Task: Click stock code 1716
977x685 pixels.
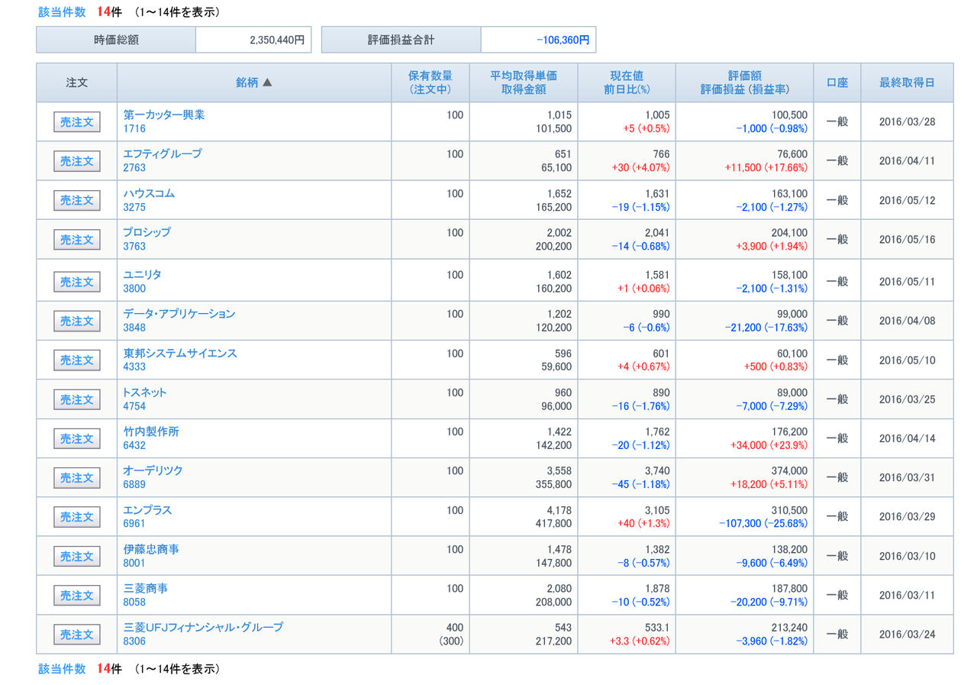Action: [134, 129]
